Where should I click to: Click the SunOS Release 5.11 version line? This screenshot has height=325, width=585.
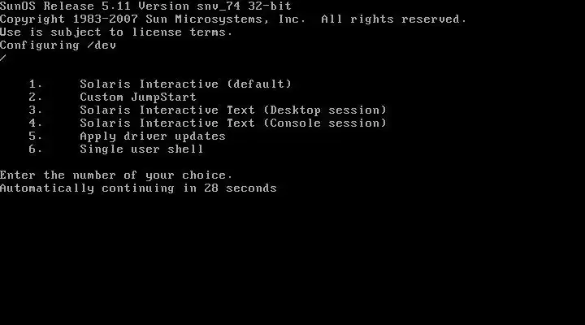[145, 6]
